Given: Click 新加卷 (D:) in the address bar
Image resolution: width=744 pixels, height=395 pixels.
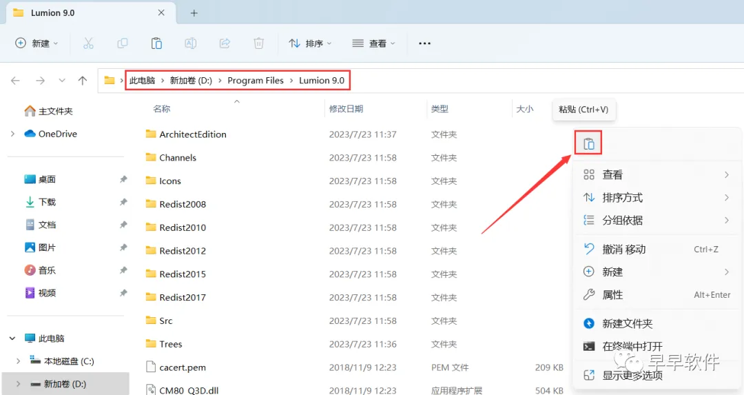Looking at the screenshot, I should (x=192, y=81).
